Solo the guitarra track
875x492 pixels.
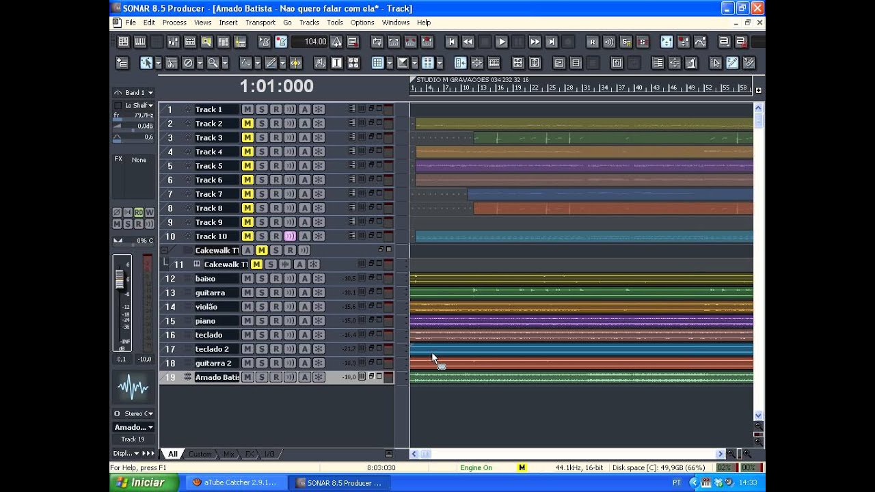[x=261, y=293]
